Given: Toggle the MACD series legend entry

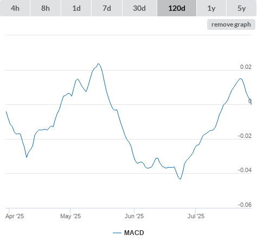Looking at the screenshot, I should click(x=128, y=233).
